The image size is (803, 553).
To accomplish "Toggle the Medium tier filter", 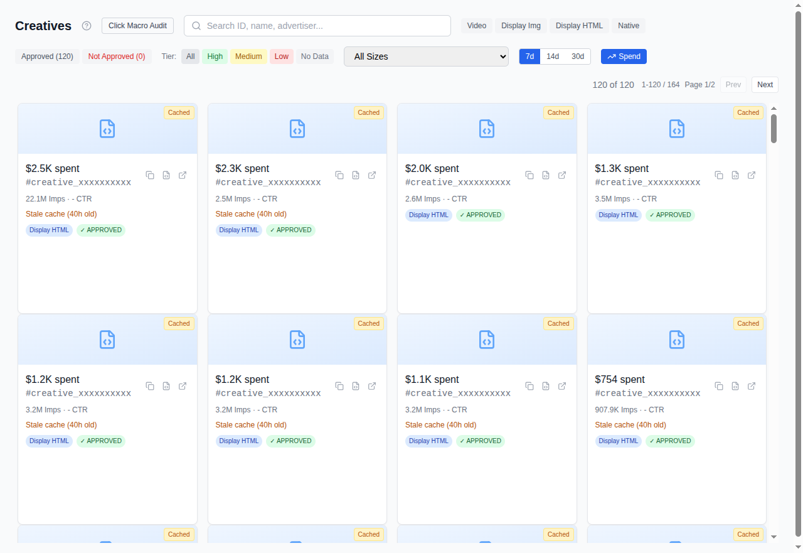I will (x=248, y=56).
